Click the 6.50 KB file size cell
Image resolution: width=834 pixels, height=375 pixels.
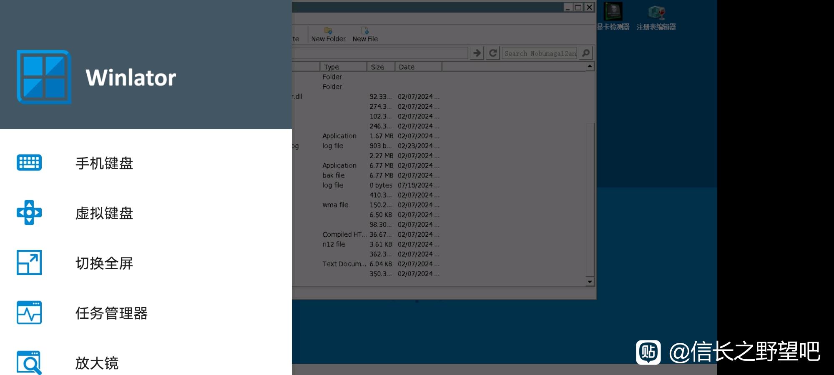tap(381, 215)
